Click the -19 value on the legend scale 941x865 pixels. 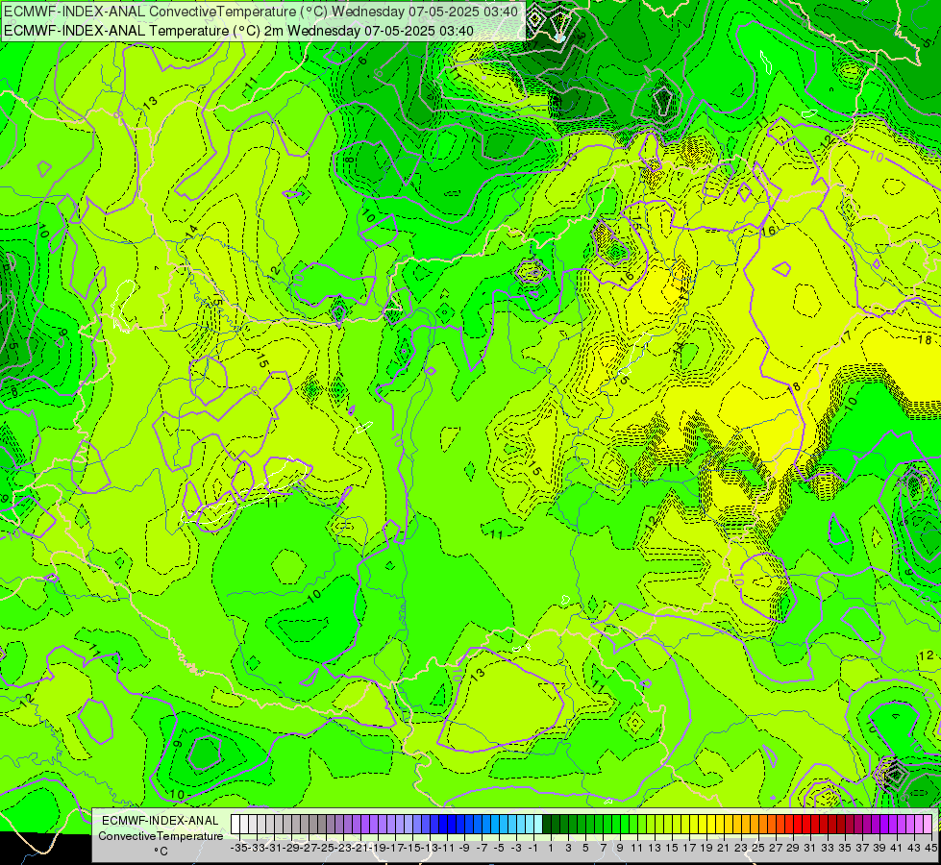[378, 848]
